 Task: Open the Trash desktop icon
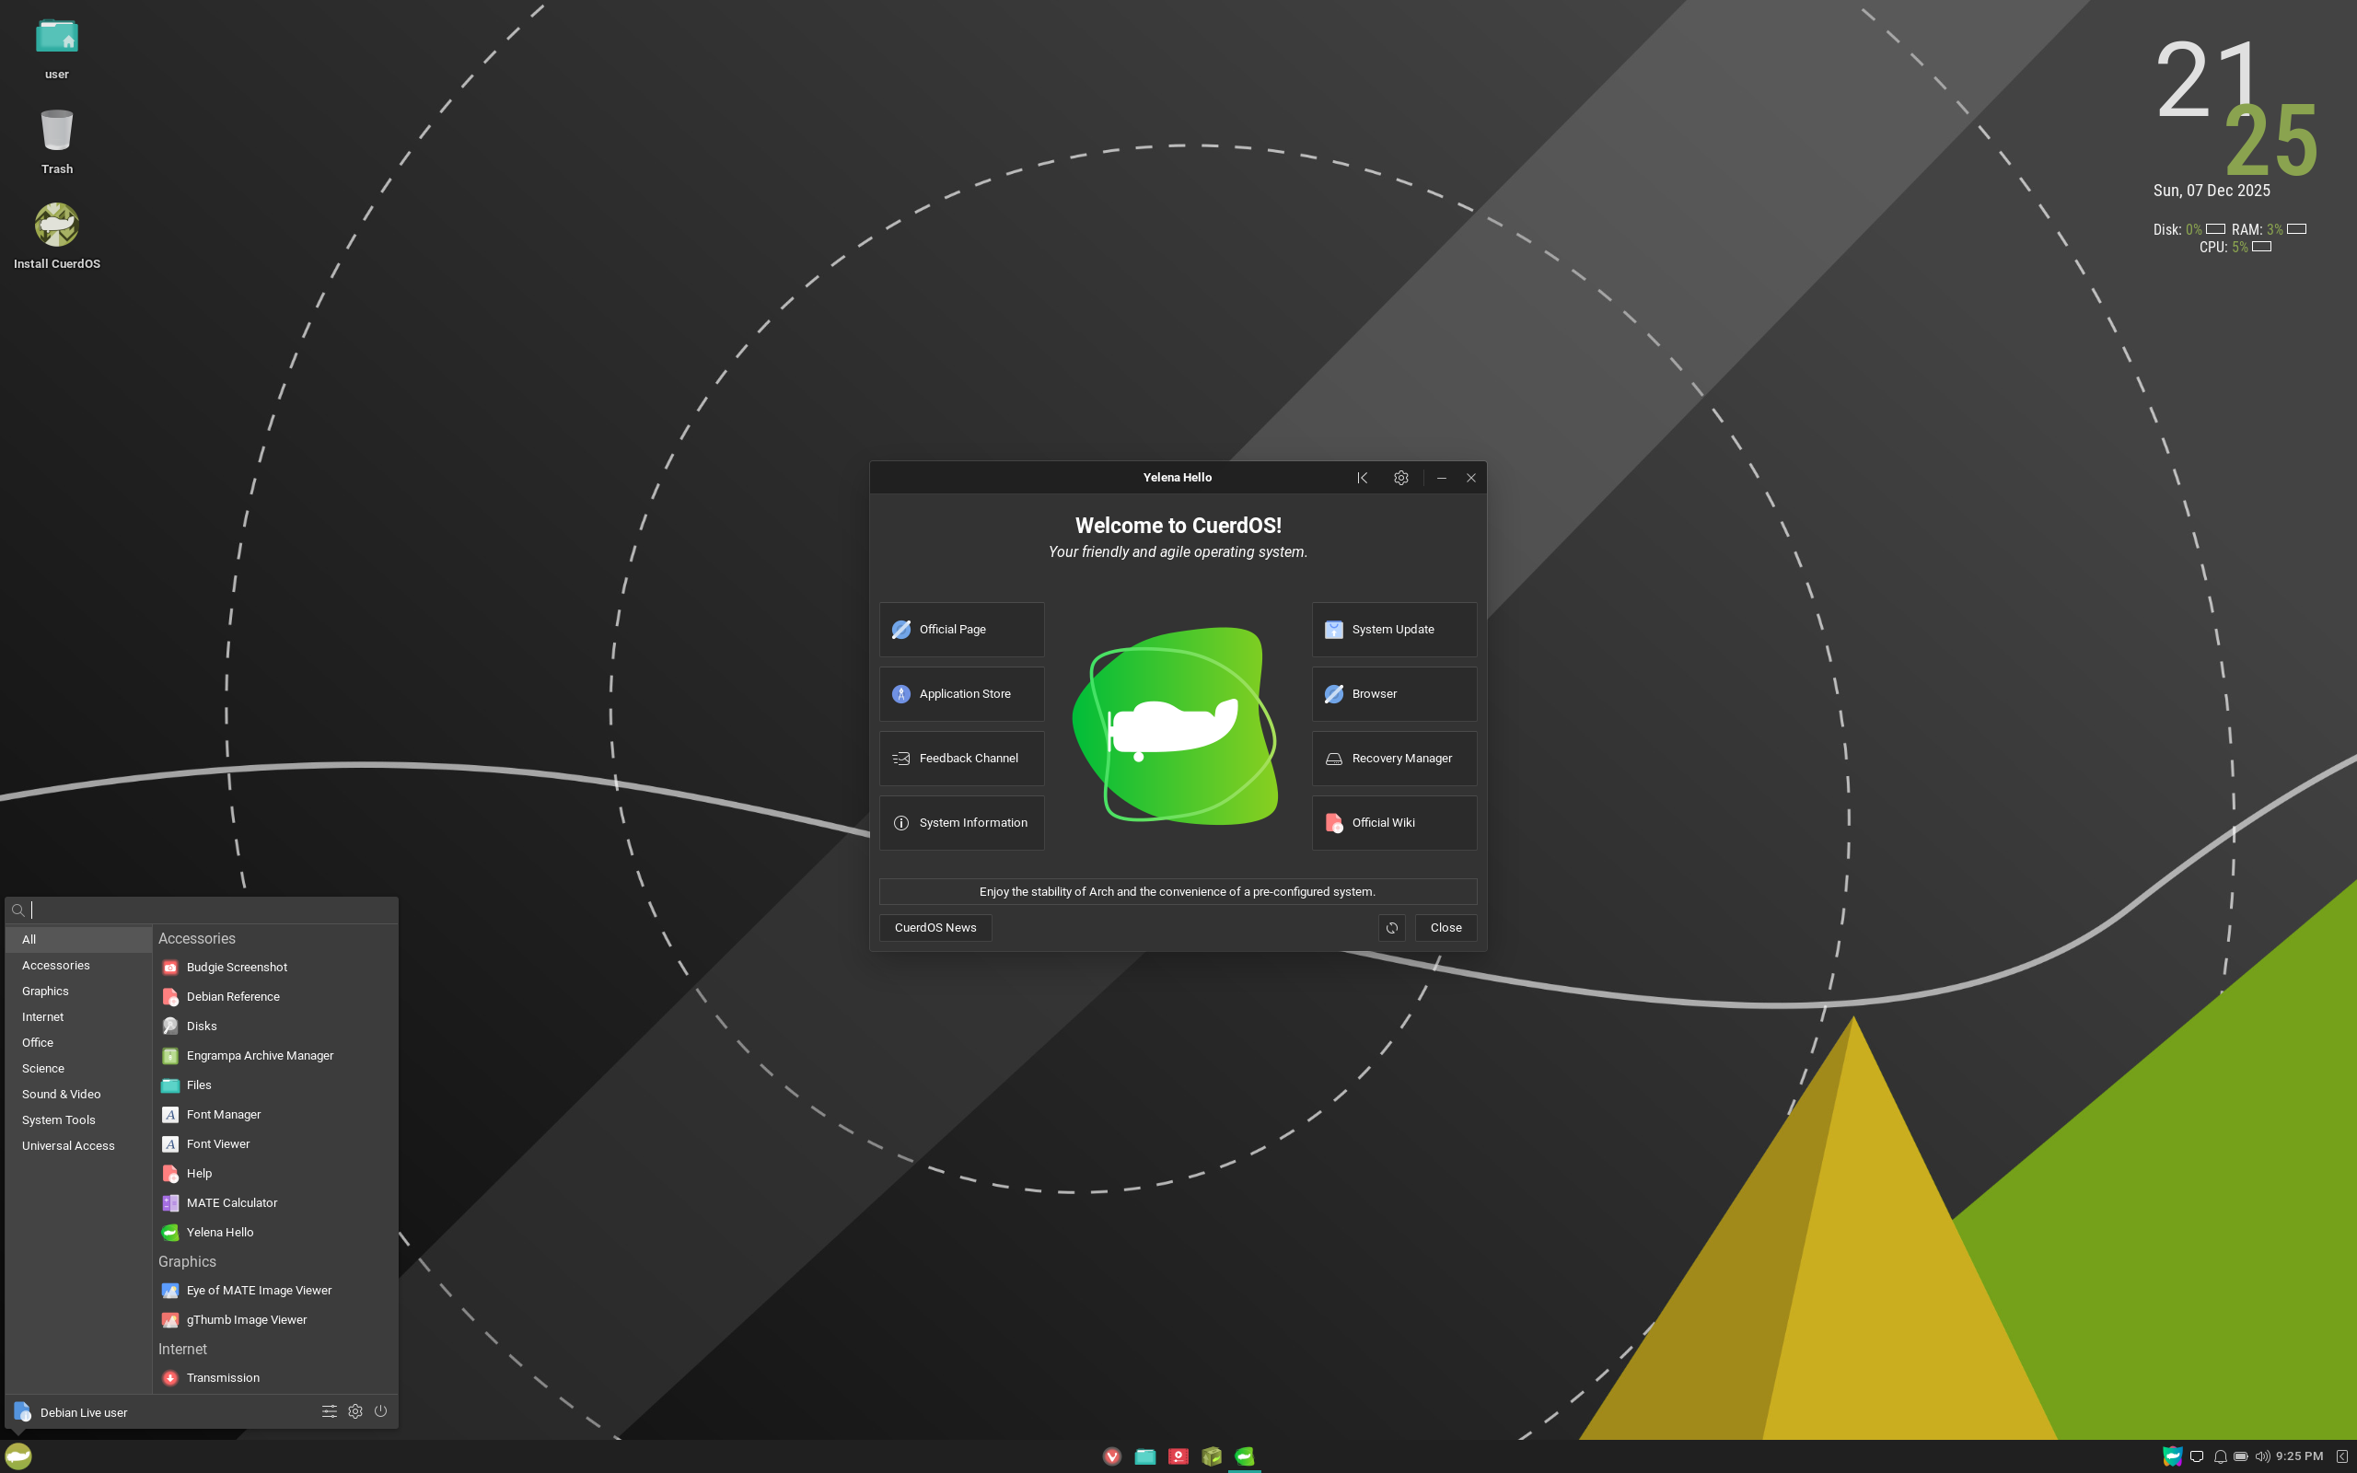tap(56, 141)
